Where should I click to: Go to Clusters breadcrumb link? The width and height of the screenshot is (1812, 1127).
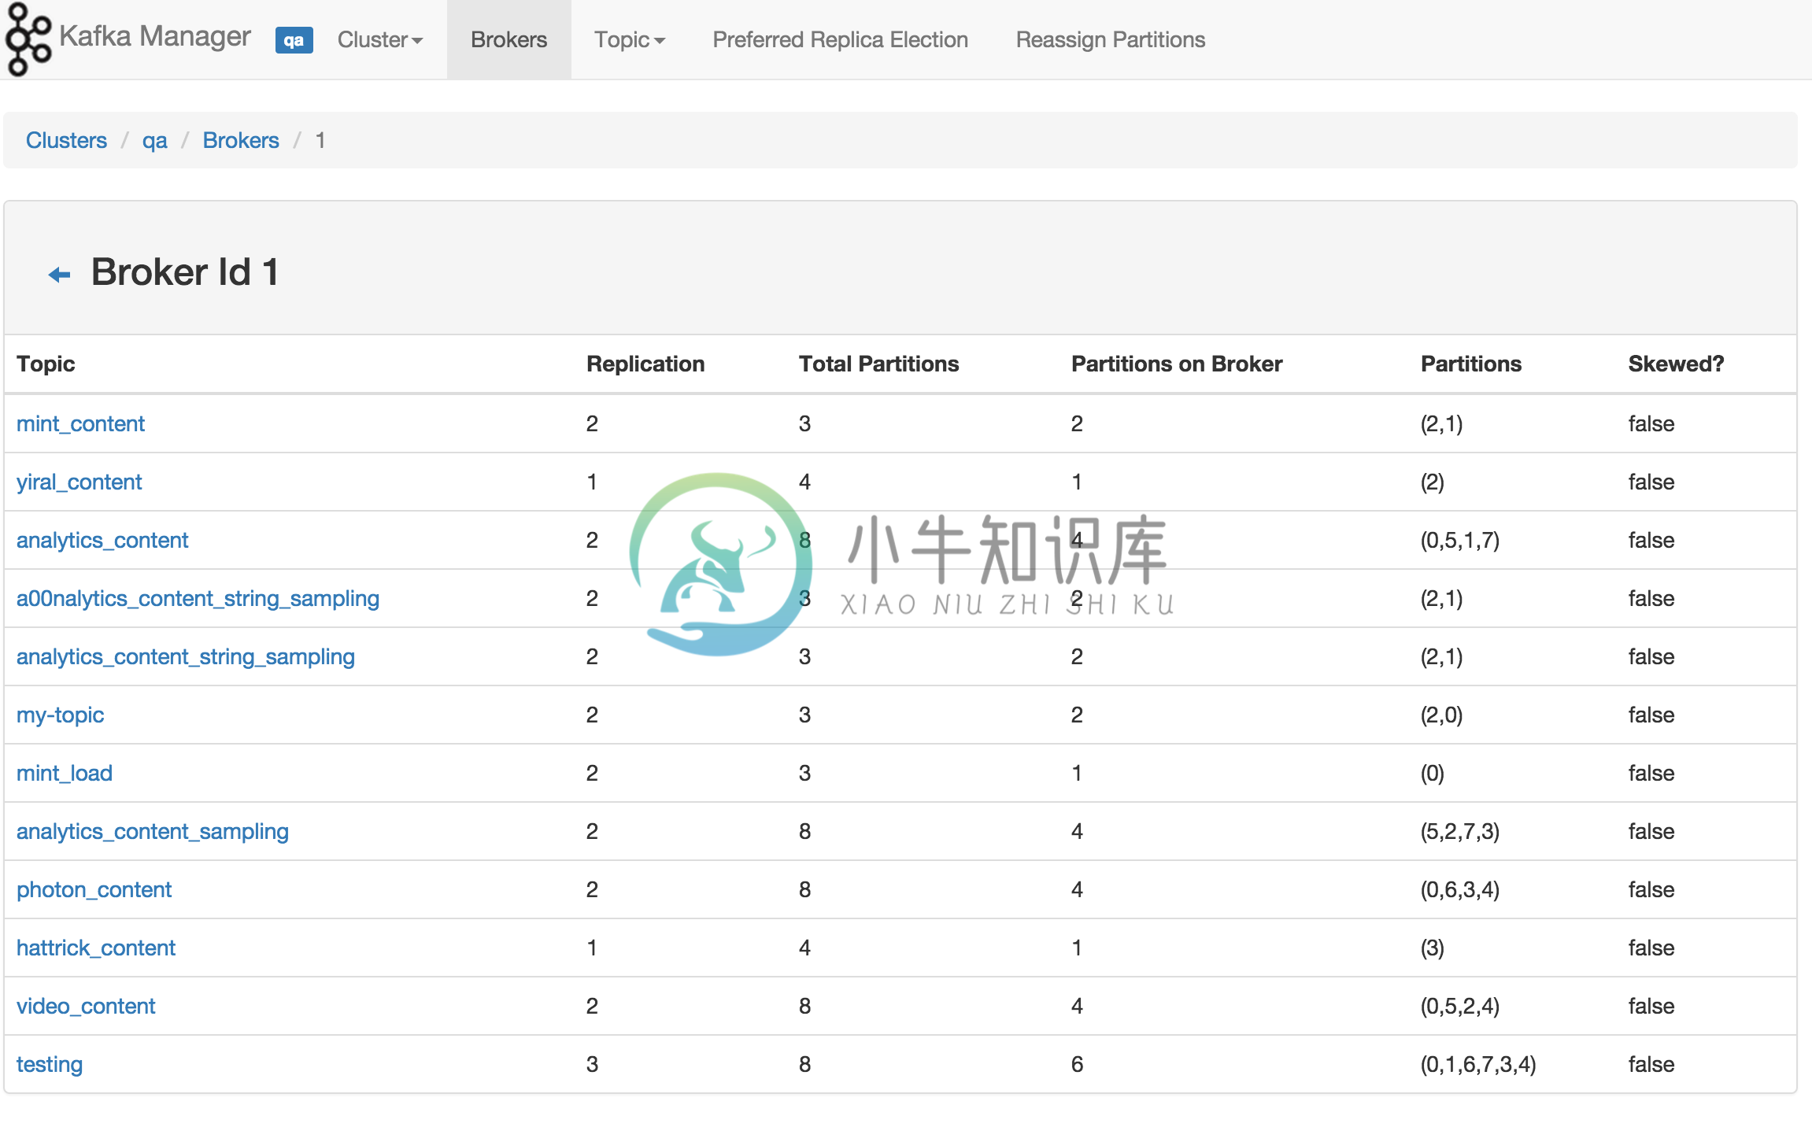(66, 140)
